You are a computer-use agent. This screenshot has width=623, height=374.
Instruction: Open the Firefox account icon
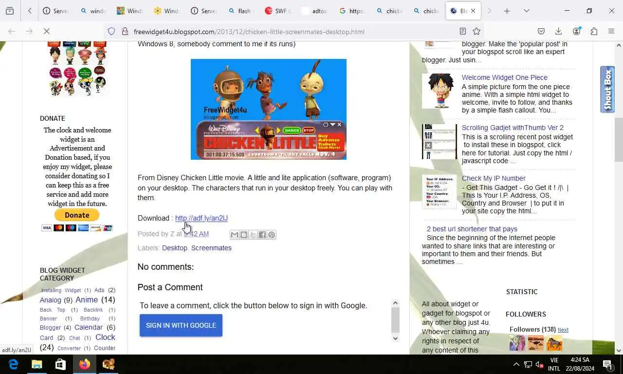576,31
